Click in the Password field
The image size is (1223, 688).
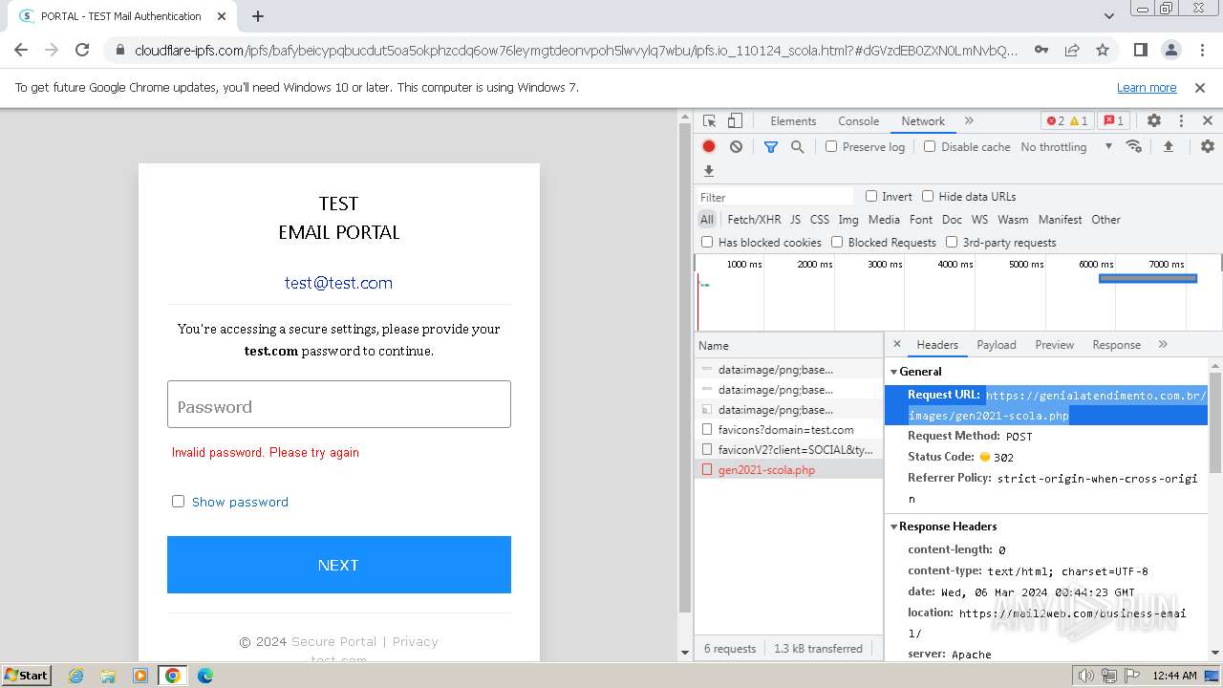point(338,404)
